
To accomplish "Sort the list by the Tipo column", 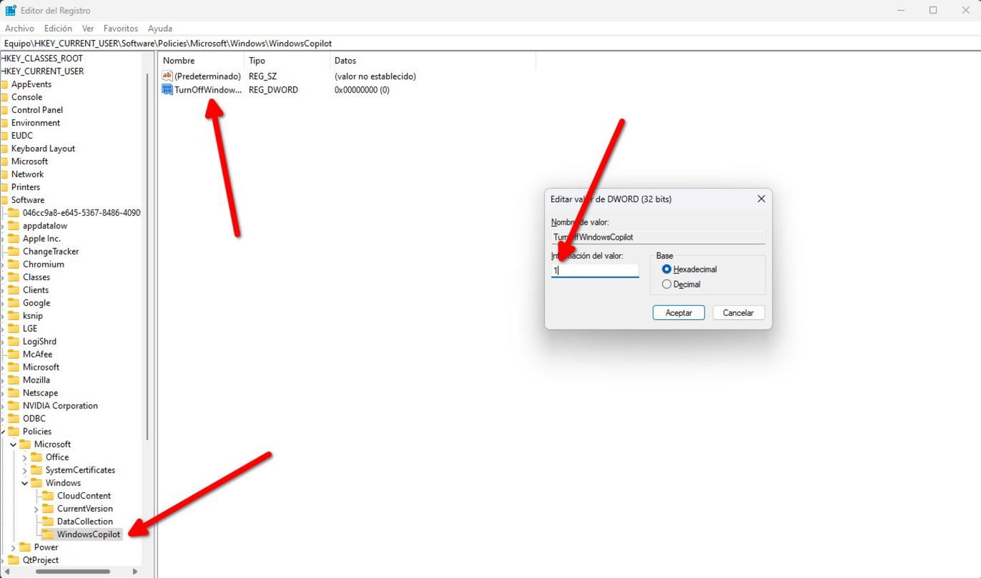I will coord(287,61).
